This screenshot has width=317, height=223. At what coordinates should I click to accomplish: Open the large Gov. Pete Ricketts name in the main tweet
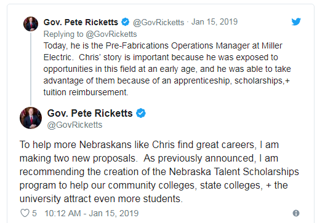coord(90,113)
